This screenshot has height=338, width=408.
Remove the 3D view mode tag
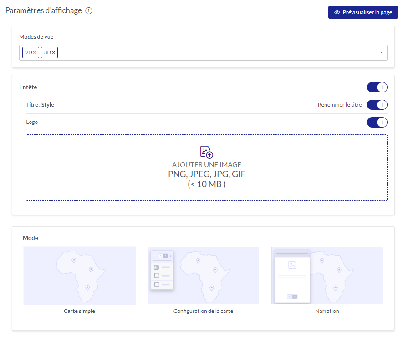click(x=53, y=52)
